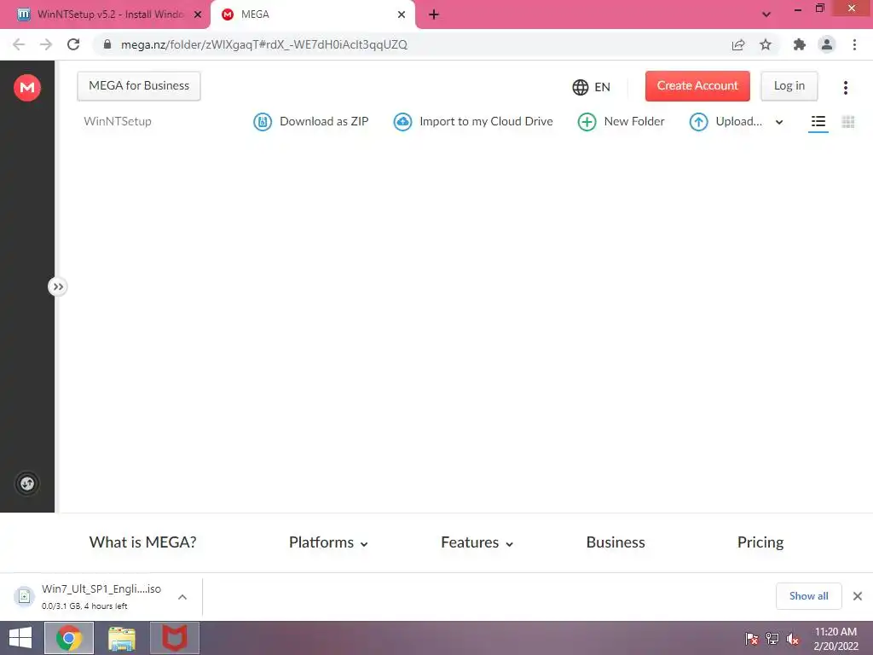Click the share page icon in address bar

pyautogui.click(x=738, y=44)
